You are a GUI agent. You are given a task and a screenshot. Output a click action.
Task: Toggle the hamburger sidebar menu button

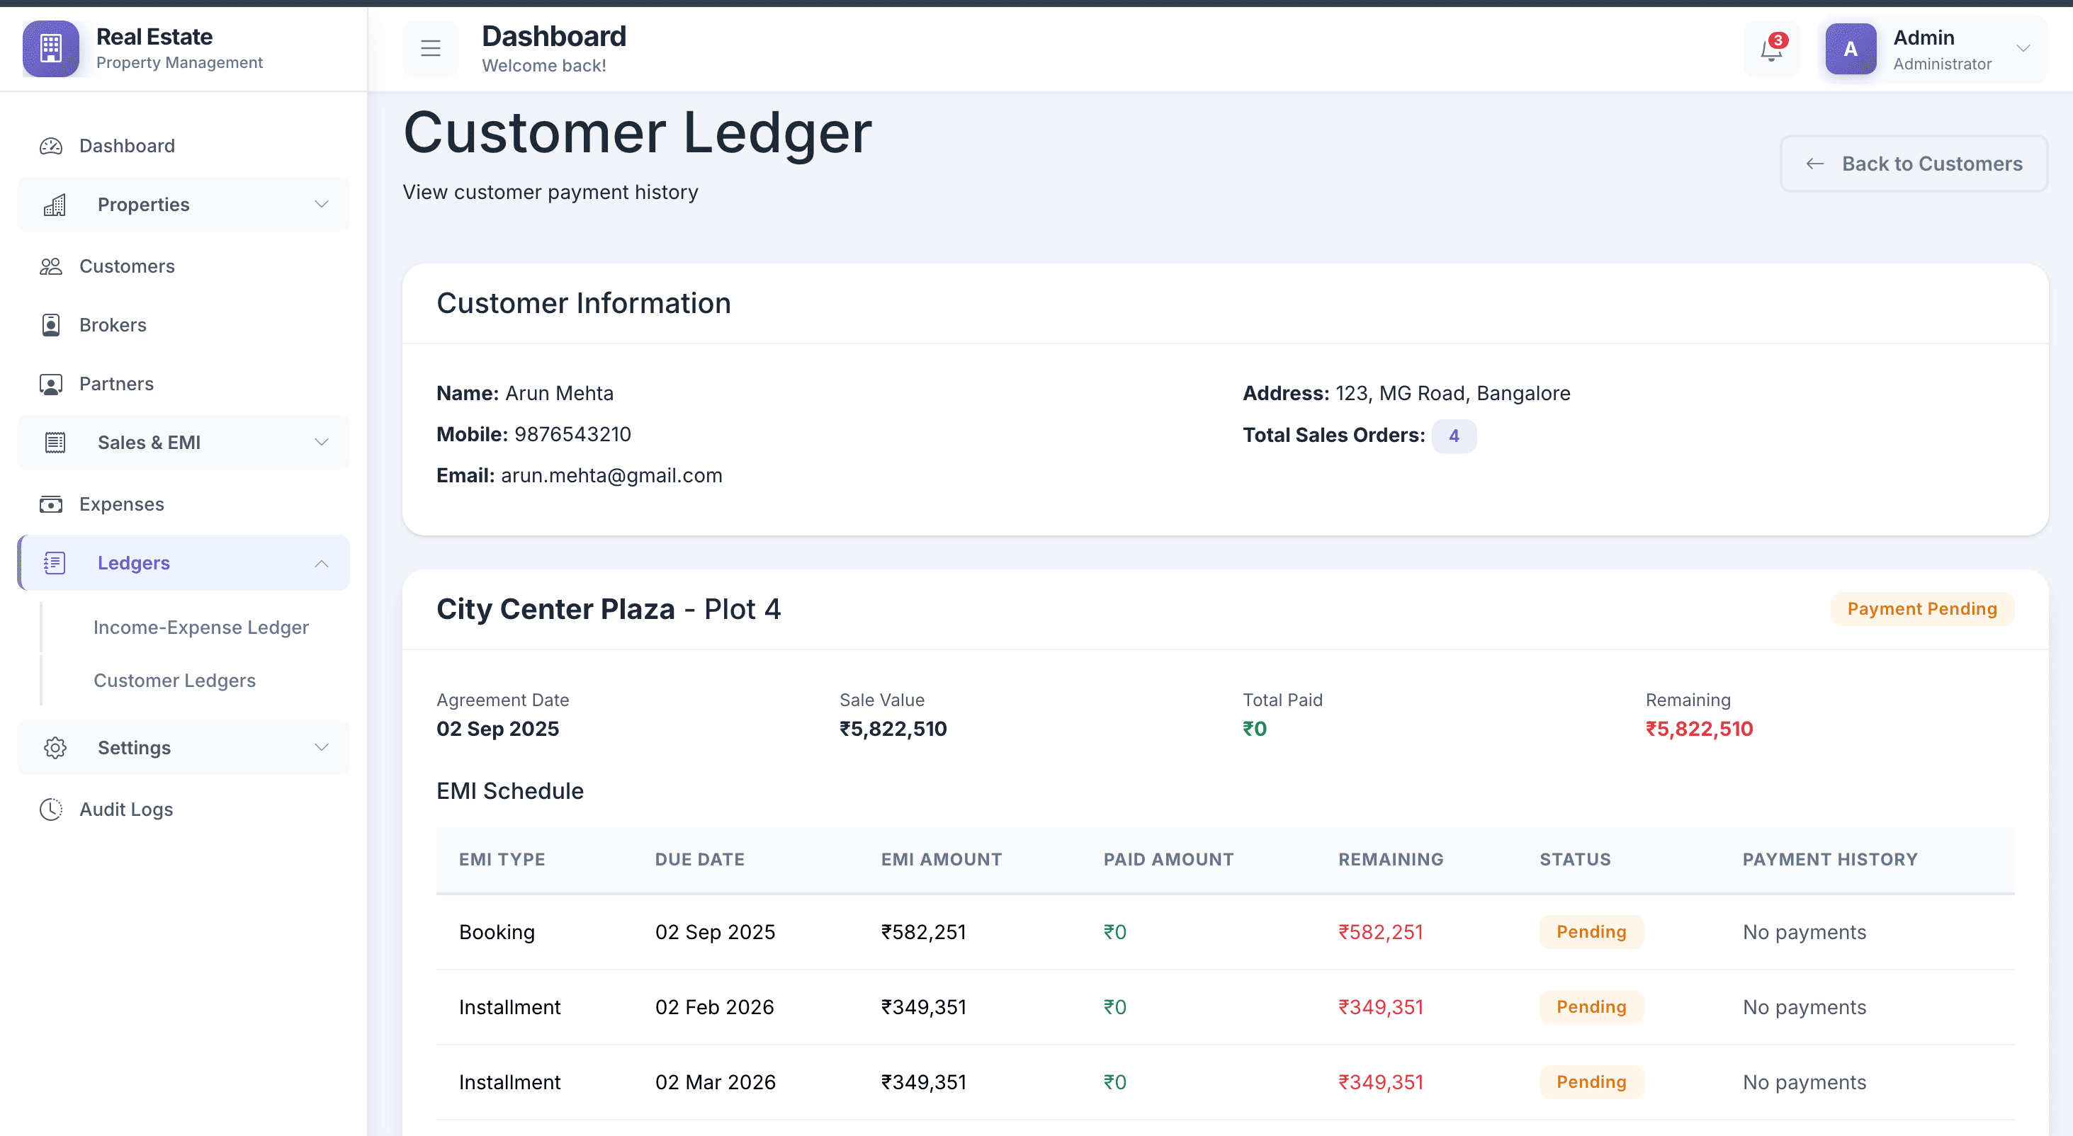point(431,49)
